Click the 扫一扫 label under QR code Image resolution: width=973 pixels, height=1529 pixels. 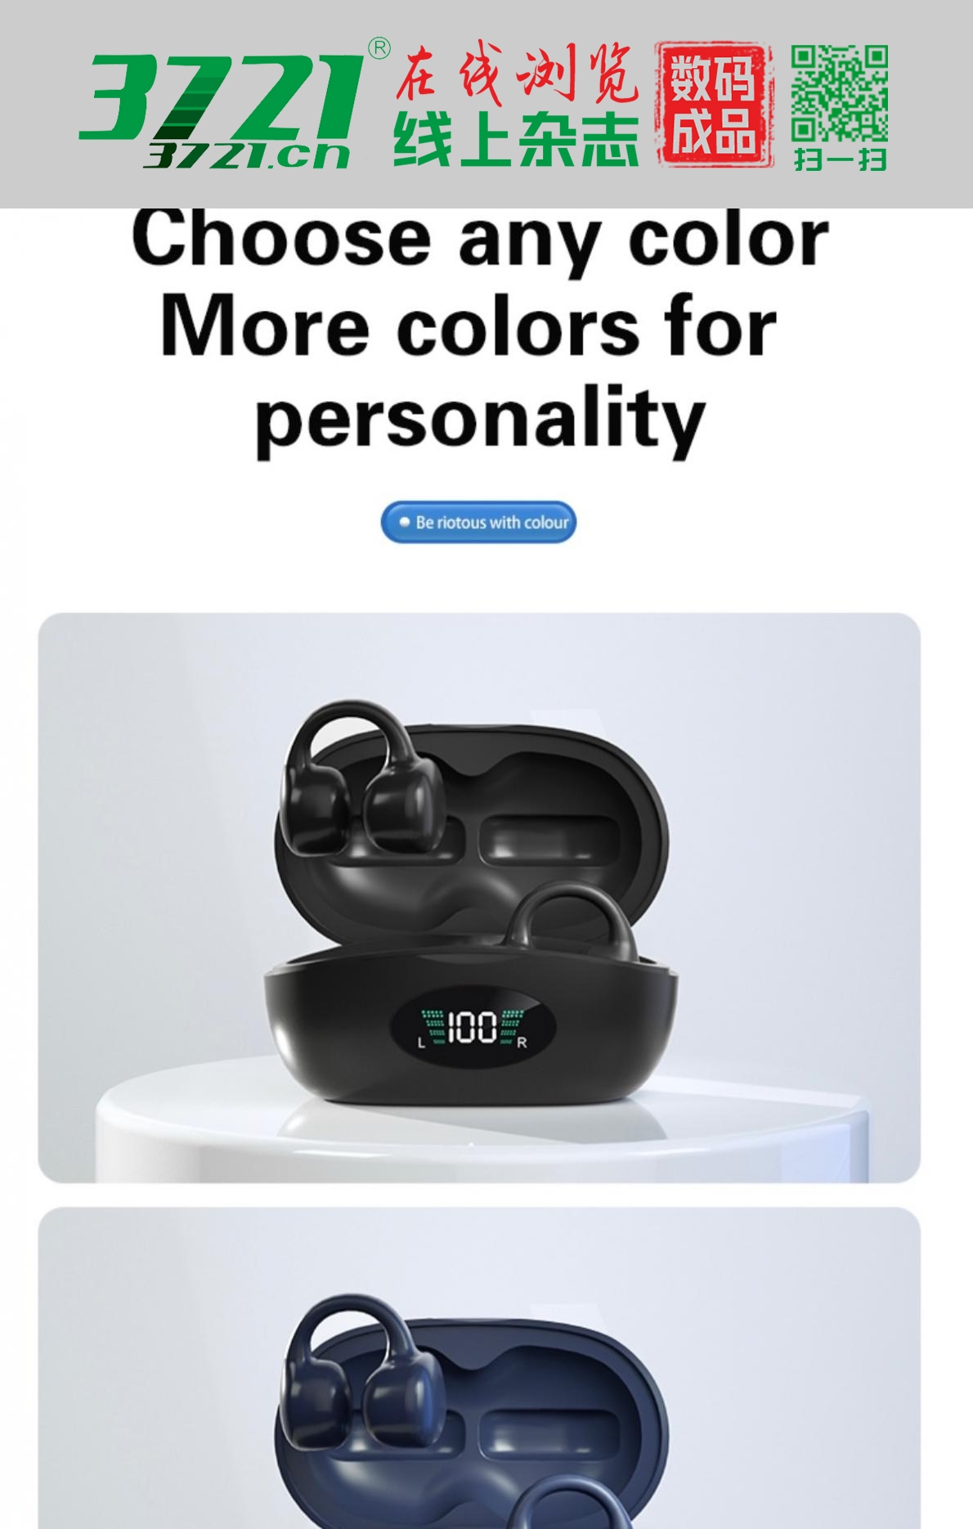coord(840,158)
